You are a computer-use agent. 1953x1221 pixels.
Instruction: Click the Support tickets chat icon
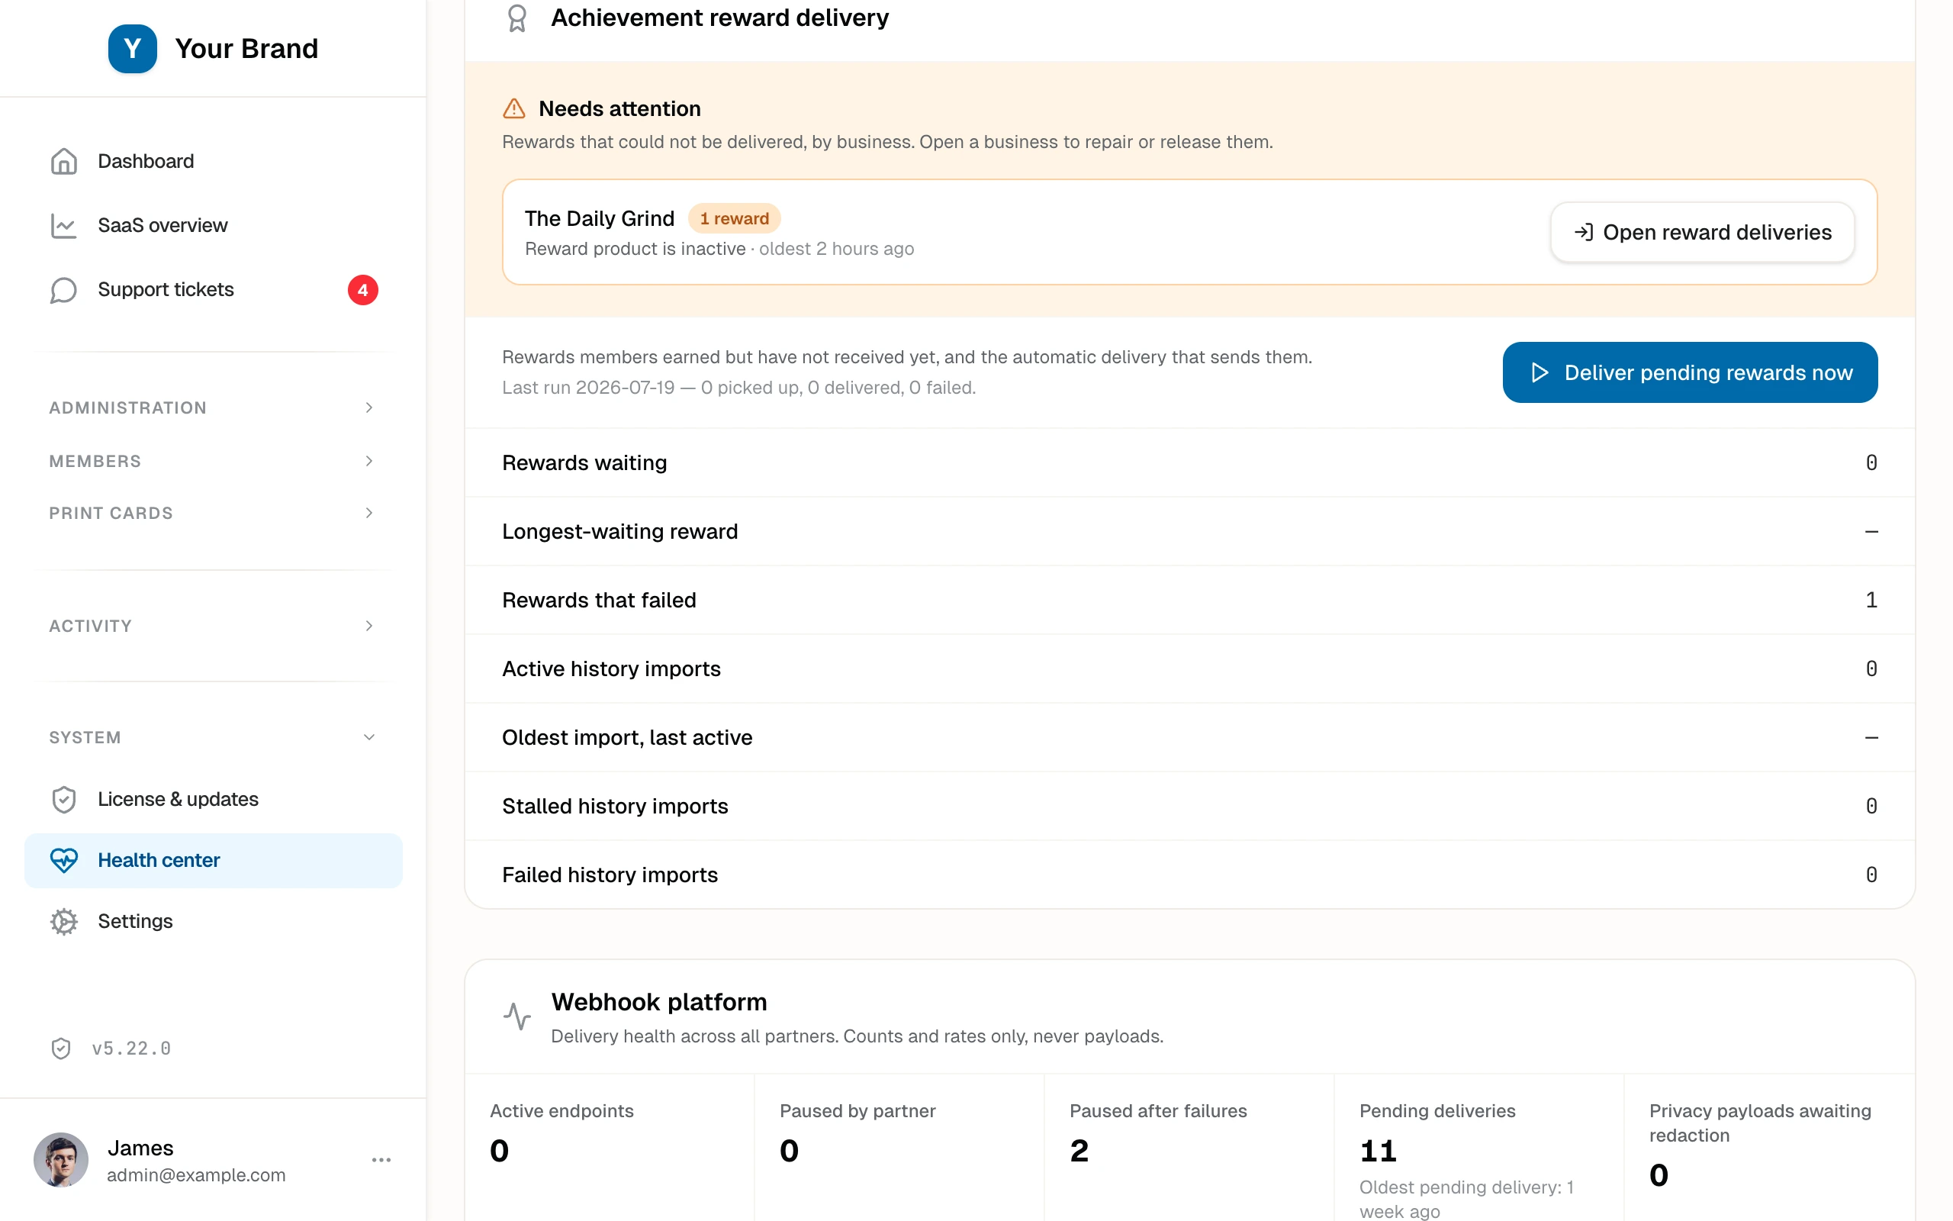click(64, 290)
